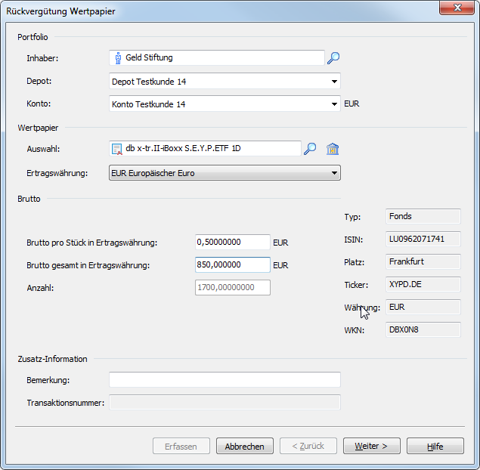Click the Platz field showing Frankfurt
This screenshot has width=480, height=470.
pyautogui.click(x=423, y=262)
